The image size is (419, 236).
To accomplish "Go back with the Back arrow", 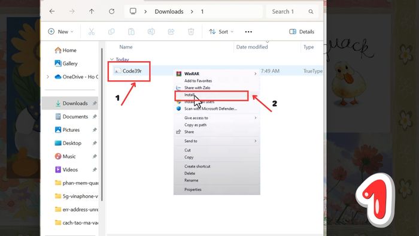I will tap(52, 11).
